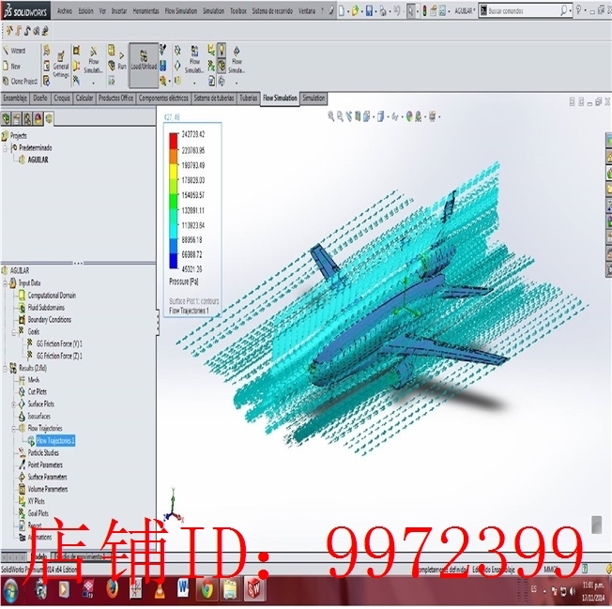
Task: Collapse the Results (2.fld) node
Action: coord(6,368)
